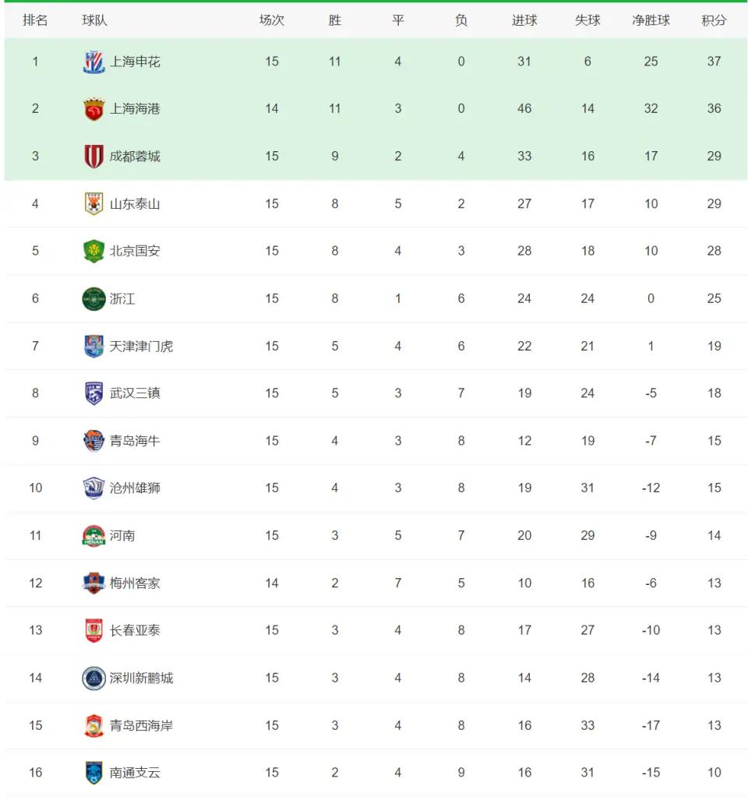Click the 积分 points column header

tap(714, 20)
